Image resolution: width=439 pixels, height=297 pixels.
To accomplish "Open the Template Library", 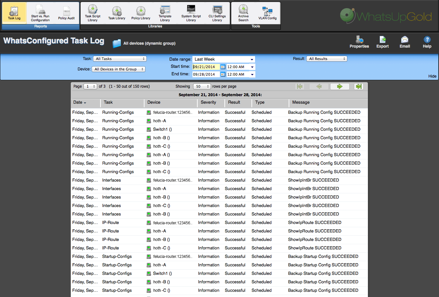I will pyautogui.click(x=165, y=13).
